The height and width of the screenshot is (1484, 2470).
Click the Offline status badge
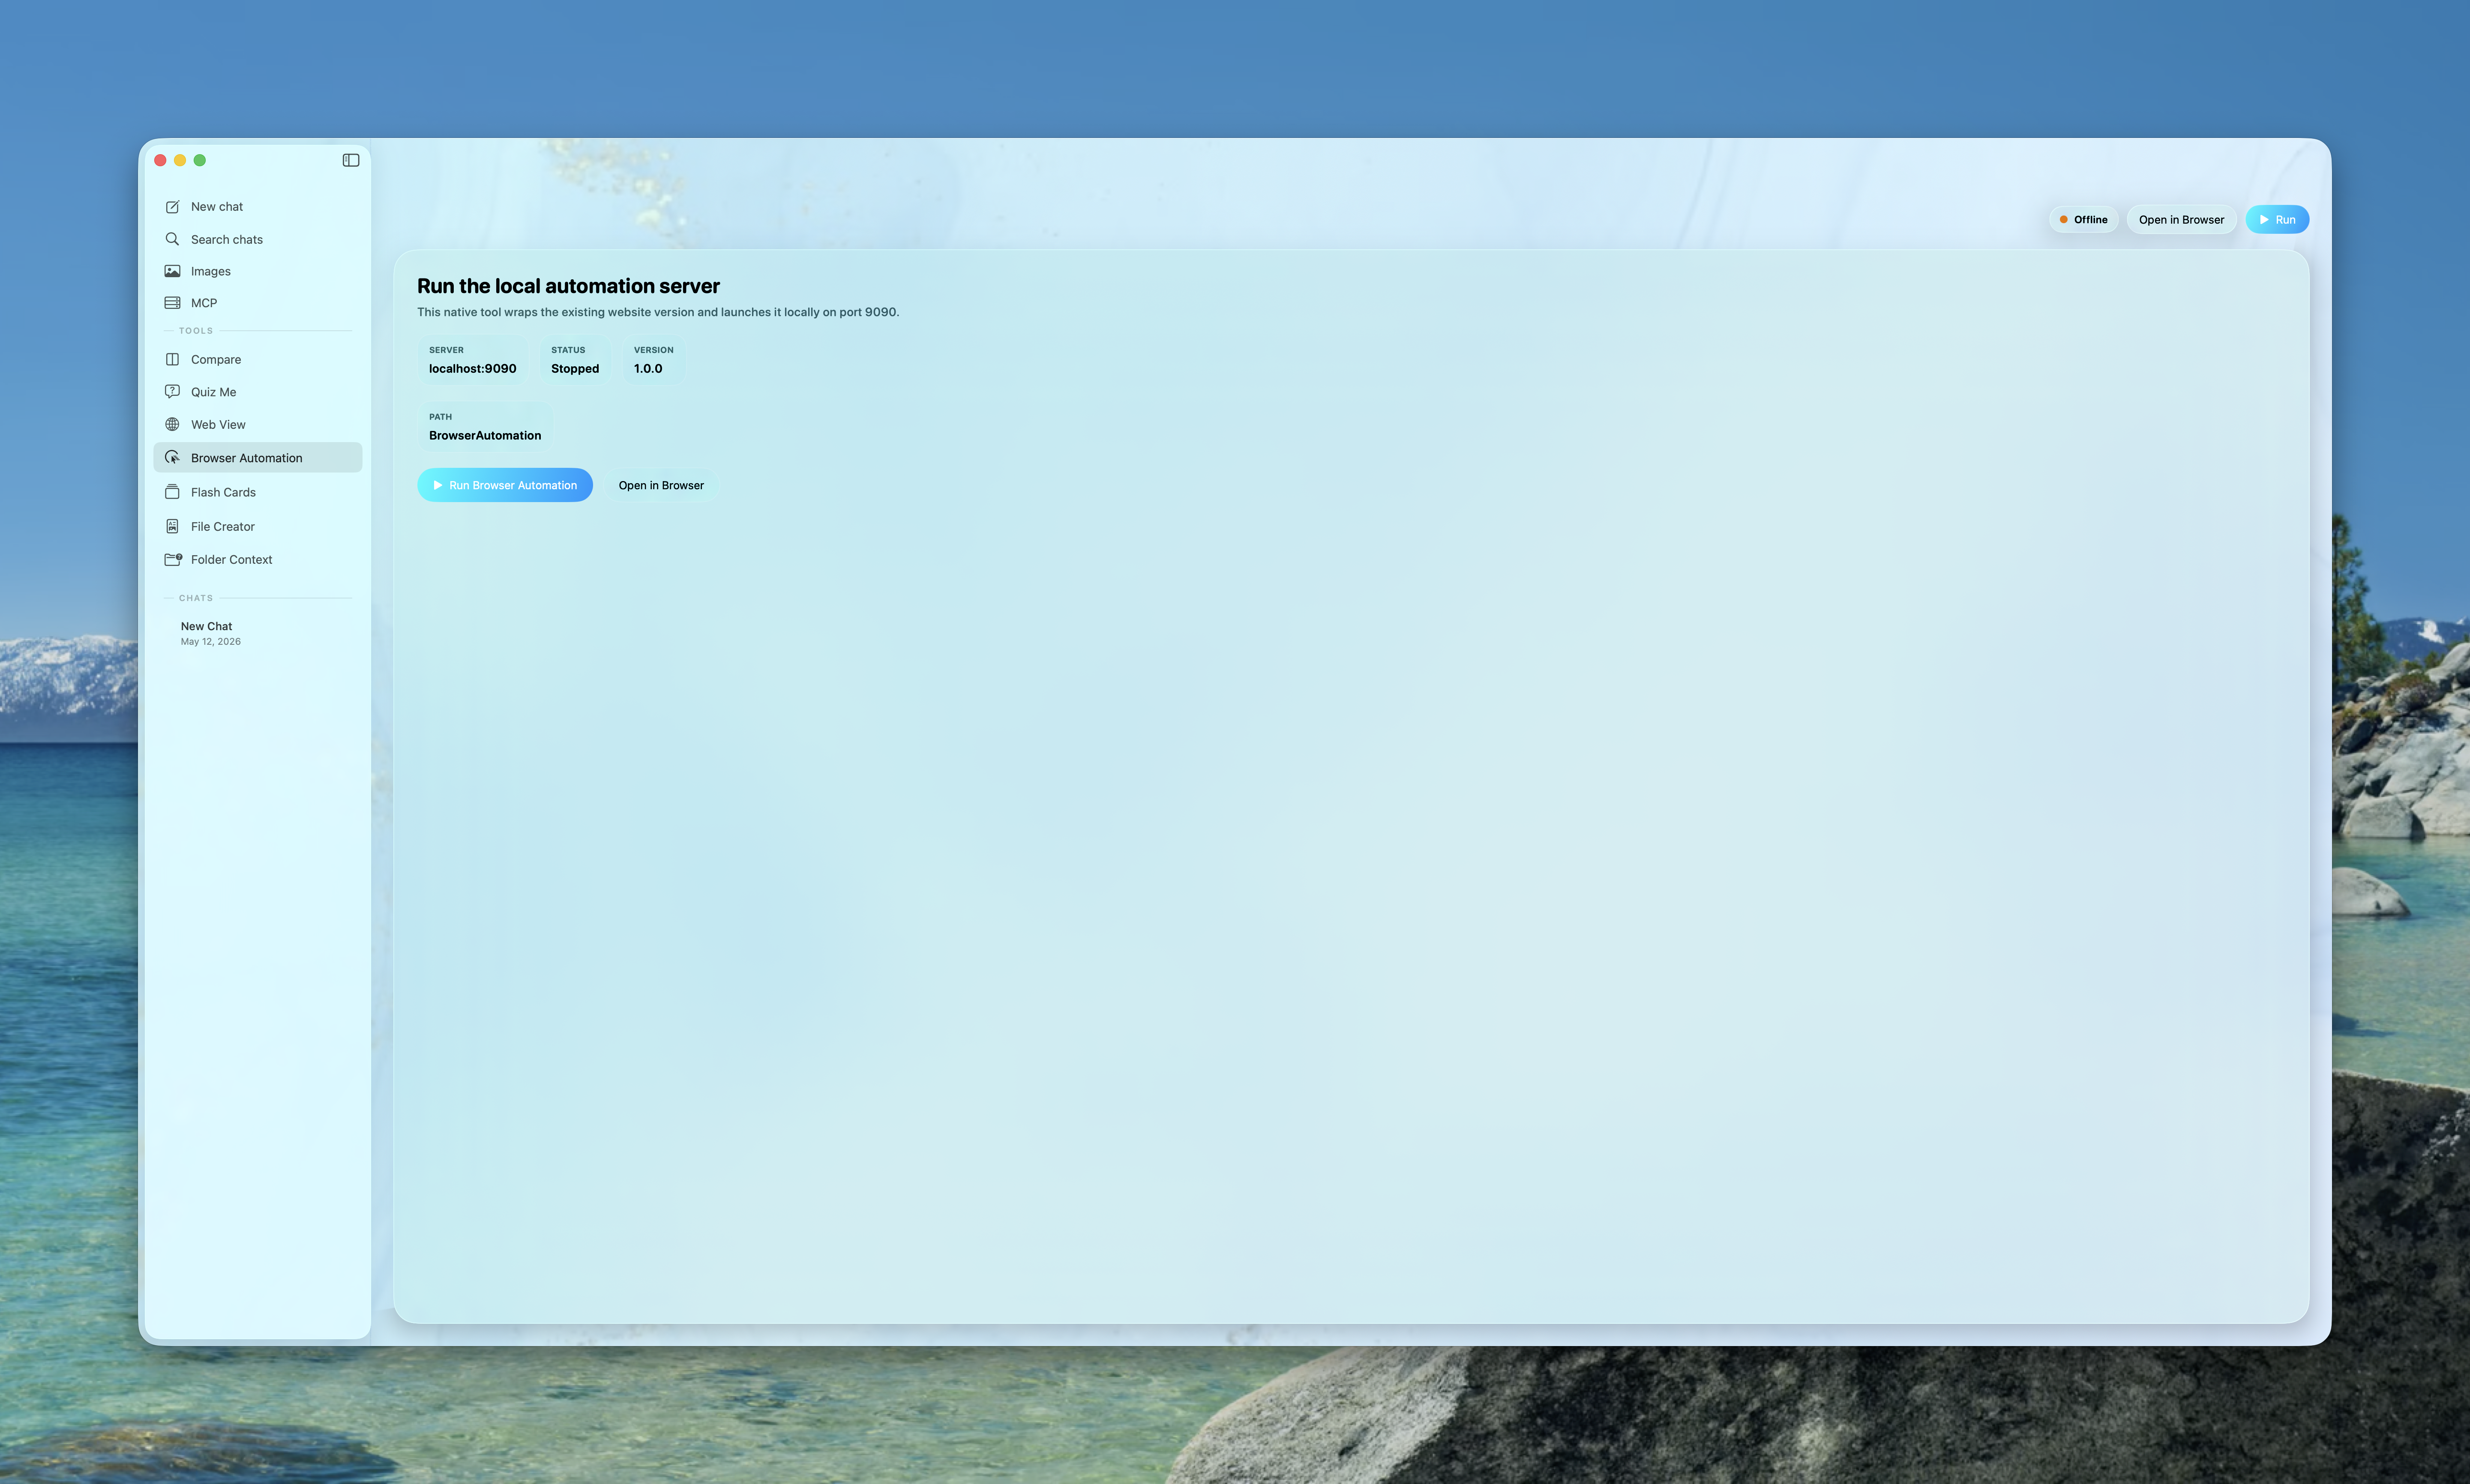2083,220
